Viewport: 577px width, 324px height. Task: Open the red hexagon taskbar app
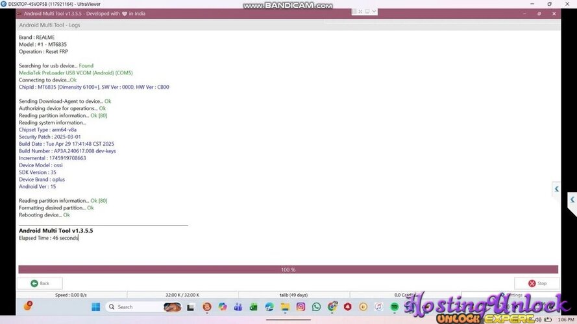348,307
